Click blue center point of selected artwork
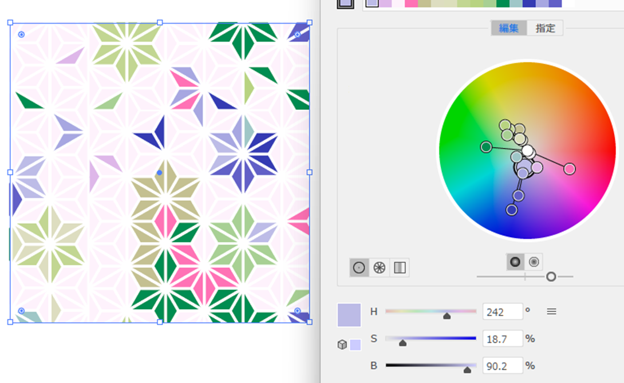Screen dimensions: 624x383 (160, 173)
